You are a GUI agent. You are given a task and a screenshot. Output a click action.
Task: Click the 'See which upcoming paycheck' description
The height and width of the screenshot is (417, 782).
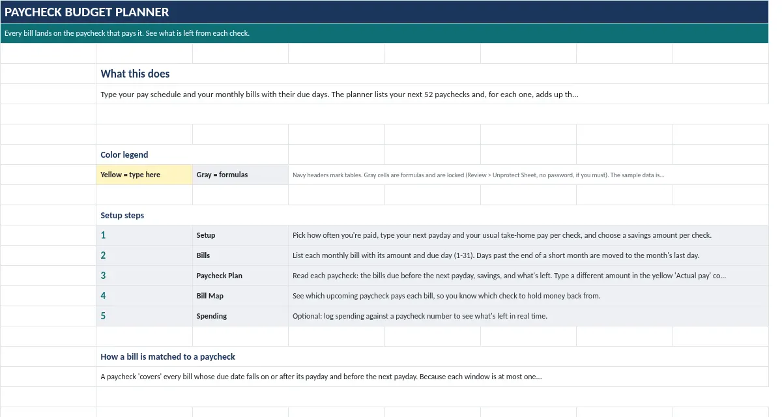pyautogui.click(x=529, y=296)
